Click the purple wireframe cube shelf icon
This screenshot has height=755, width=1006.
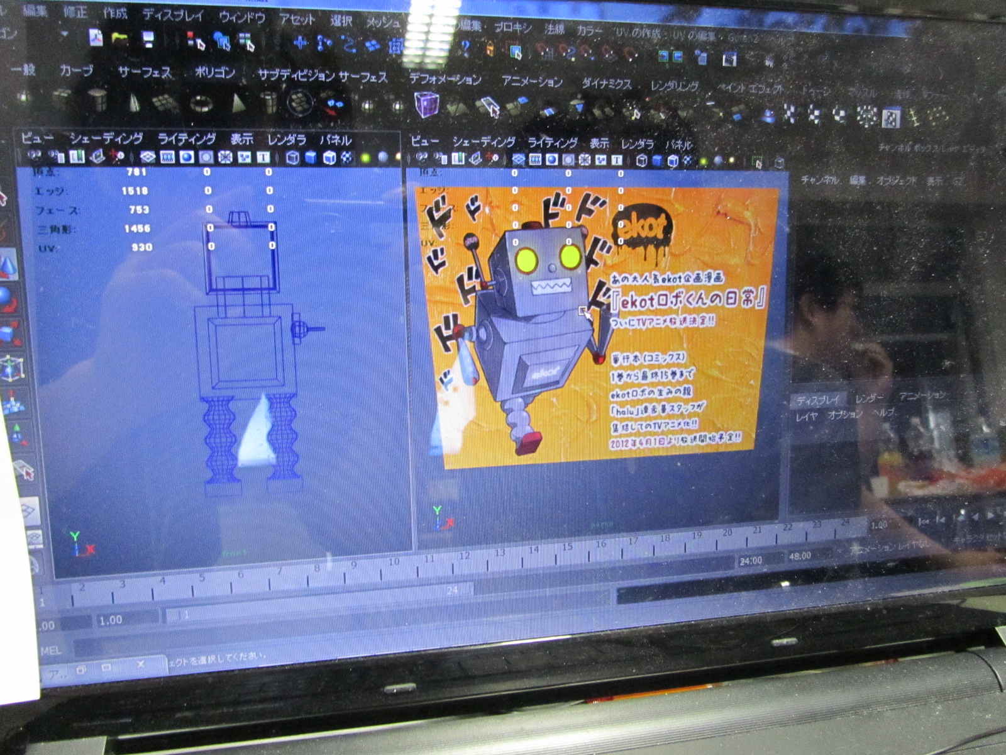coord(426,104)
